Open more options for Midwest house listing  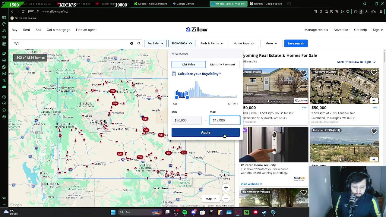tap(304, 108)
